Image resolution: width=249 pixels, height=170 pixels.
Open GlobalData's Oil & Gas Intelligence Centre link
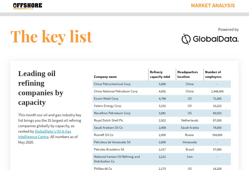pyautogui.click(x=45, y=134)
